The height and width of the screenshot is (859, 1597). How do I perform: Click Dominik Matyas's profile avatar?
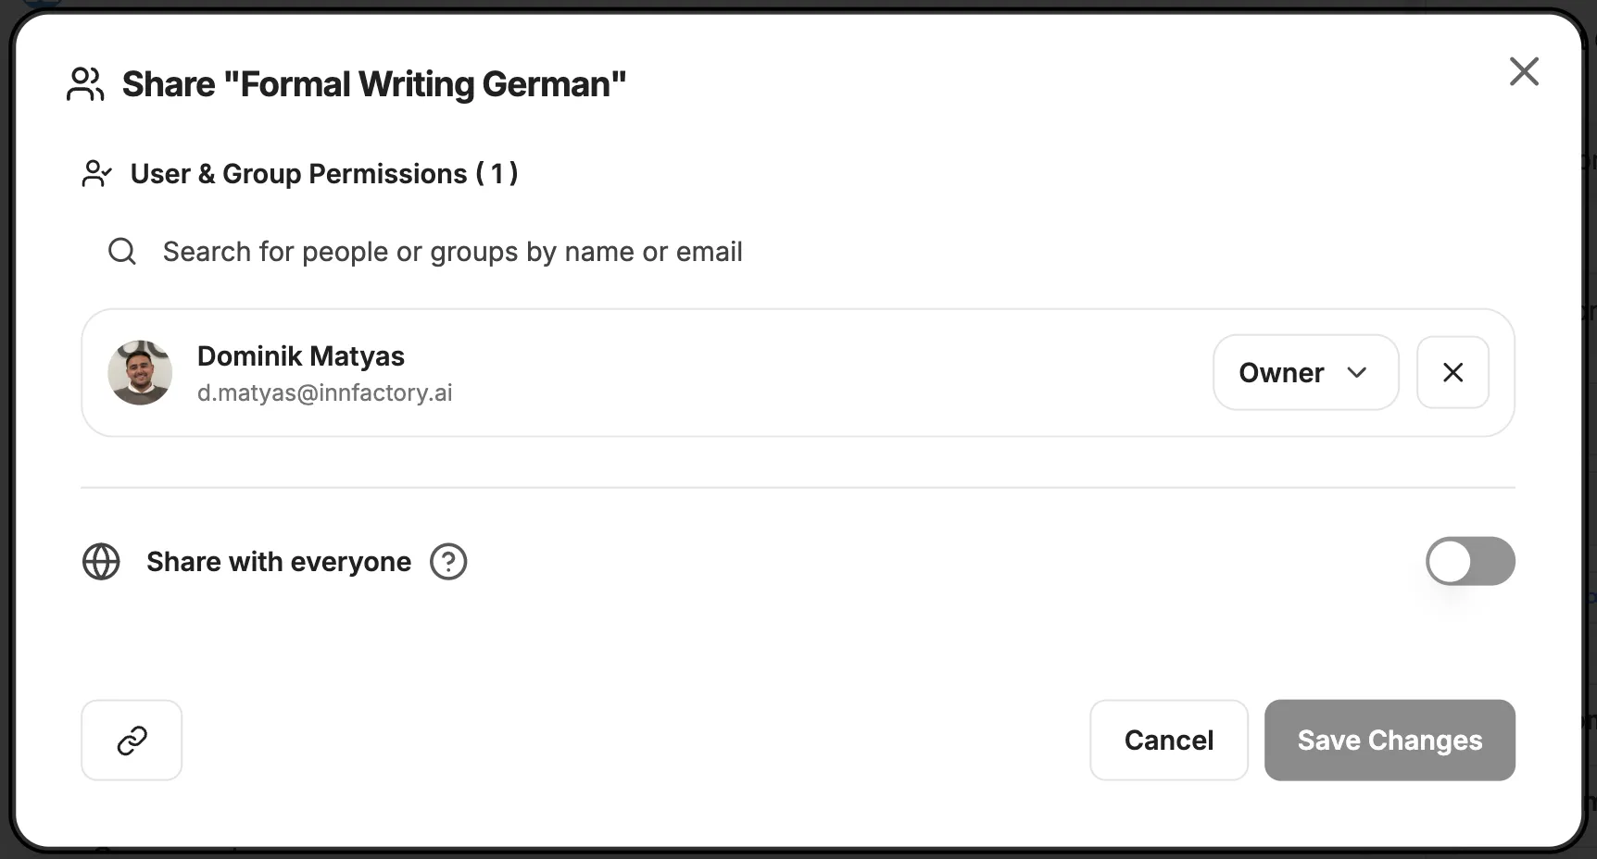point(140,373)
